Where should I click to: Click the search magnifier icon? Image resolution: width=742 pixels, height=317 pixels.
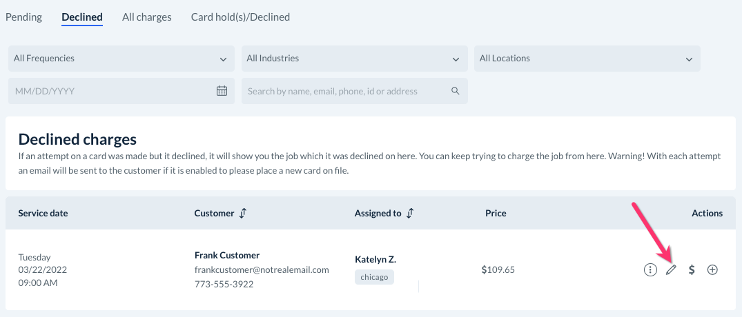(455, 91)
